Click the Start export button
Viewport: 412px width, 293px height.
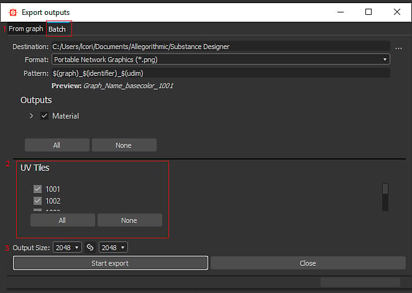click(x=111, y=263)
